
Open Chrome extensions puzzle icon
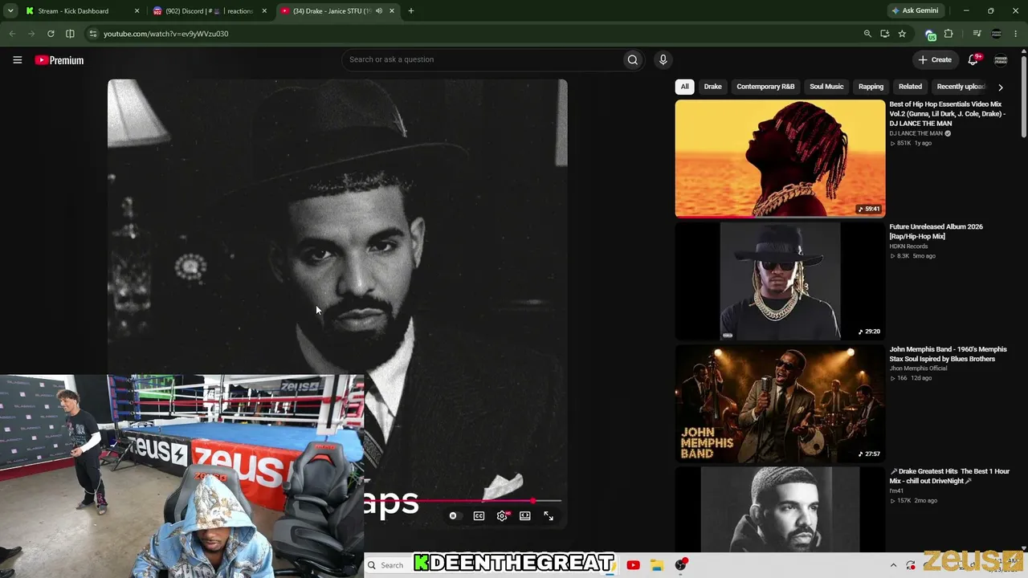pyautogui.click(x=948, y=34)
